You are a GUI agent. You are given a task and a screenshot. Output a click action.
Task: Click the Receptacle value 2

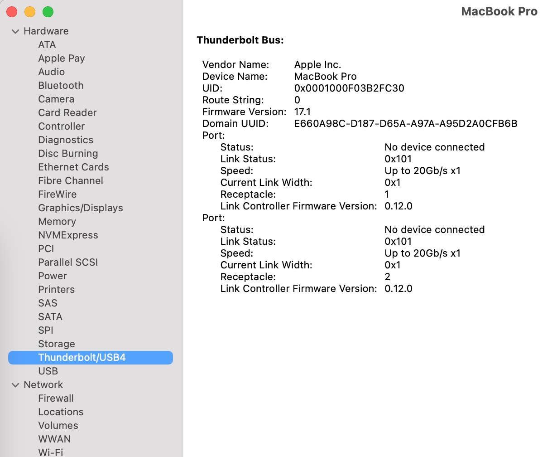(x=387, y=277)
